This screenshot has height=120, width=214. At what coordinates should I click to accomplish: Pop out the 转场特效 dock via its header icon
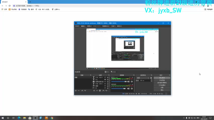151,75
